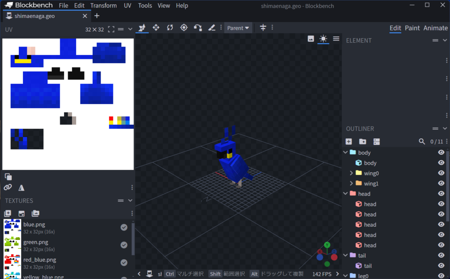Expand the wing0 group in Outliner

(x=352, y=173)
